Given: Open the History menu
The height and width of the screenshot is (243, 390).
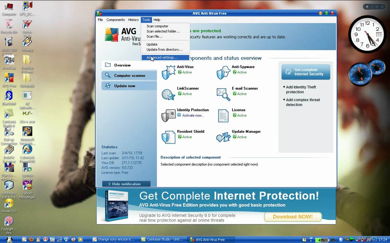Looking at the screenshot, I should (133, 20).
